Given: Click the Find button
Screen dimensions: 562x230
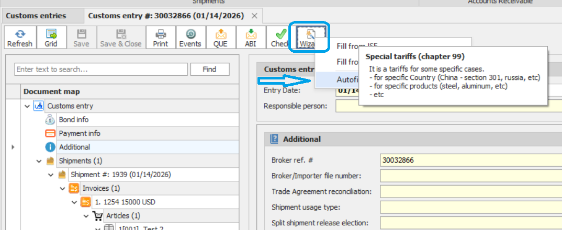Looking at the screenshot, I should coord(209,69).
